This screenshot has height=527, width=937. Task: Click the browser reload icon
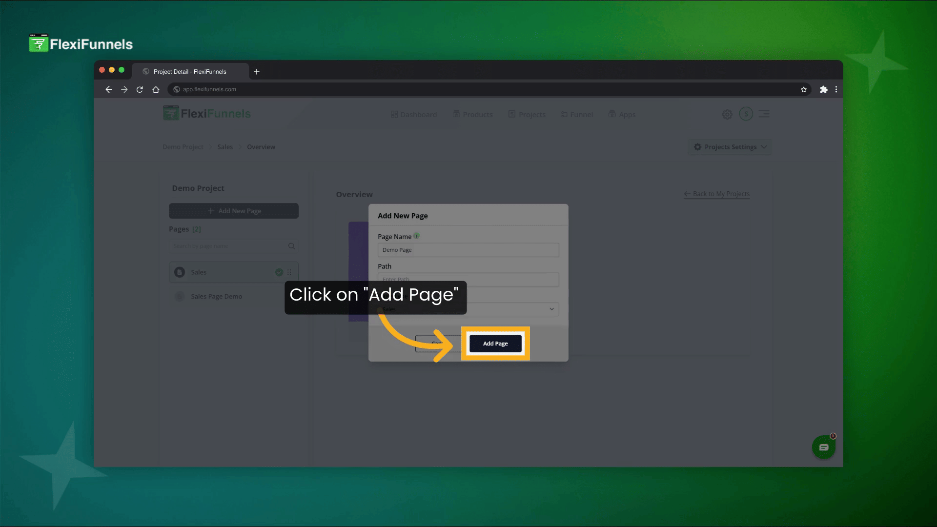pos(140,89)
